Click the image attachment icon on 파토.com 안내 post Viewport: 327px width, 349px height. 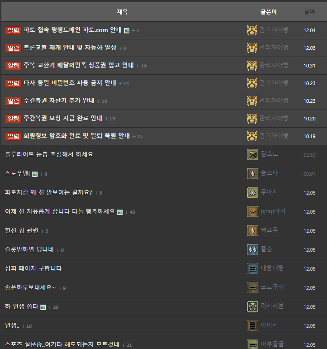point(127,31)
